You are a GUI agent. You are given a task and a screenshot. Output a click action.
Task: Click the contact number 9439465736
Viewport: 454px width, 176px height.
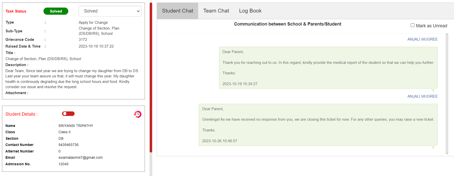[68, 145]
